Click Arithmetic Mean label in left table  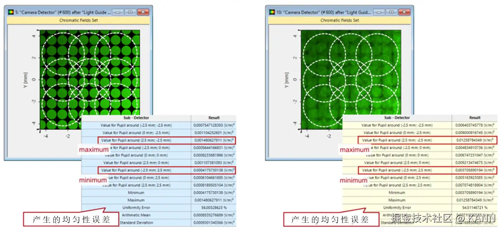(136, 215)
